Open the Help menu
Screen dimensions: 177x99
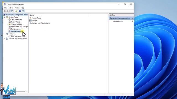click(23, 8)
